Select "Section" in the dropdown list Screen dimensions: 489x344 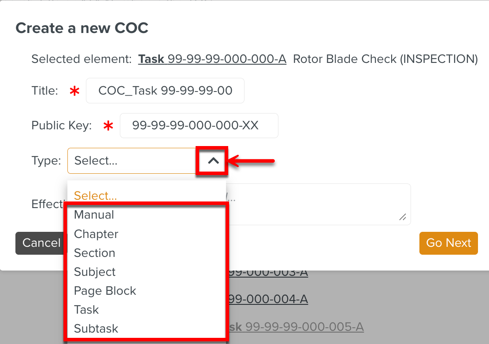click(x=94, y=253)
